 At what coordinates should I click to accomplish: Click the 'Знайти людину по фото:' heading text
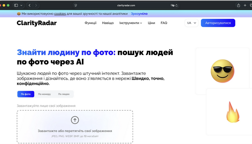pyautogui.click(x=66, y=52)
